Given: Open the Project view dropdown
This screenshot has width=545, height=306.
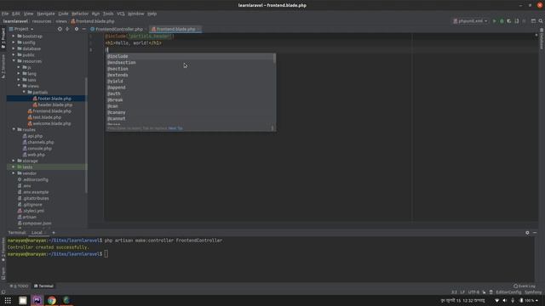Looking at the screenshot, I should coord(21,29).
